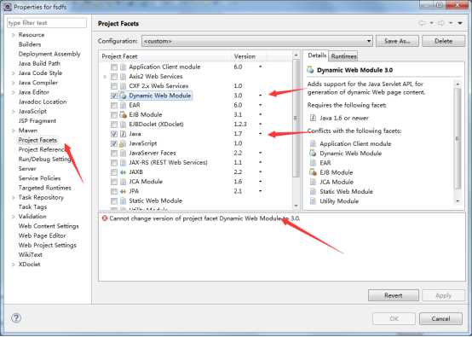Image resolution: width=472 pixels, height=337 pixels.
Task: Click the details panel vertical scrollbar
Action: pyautogui.click(x=458, y=139)
